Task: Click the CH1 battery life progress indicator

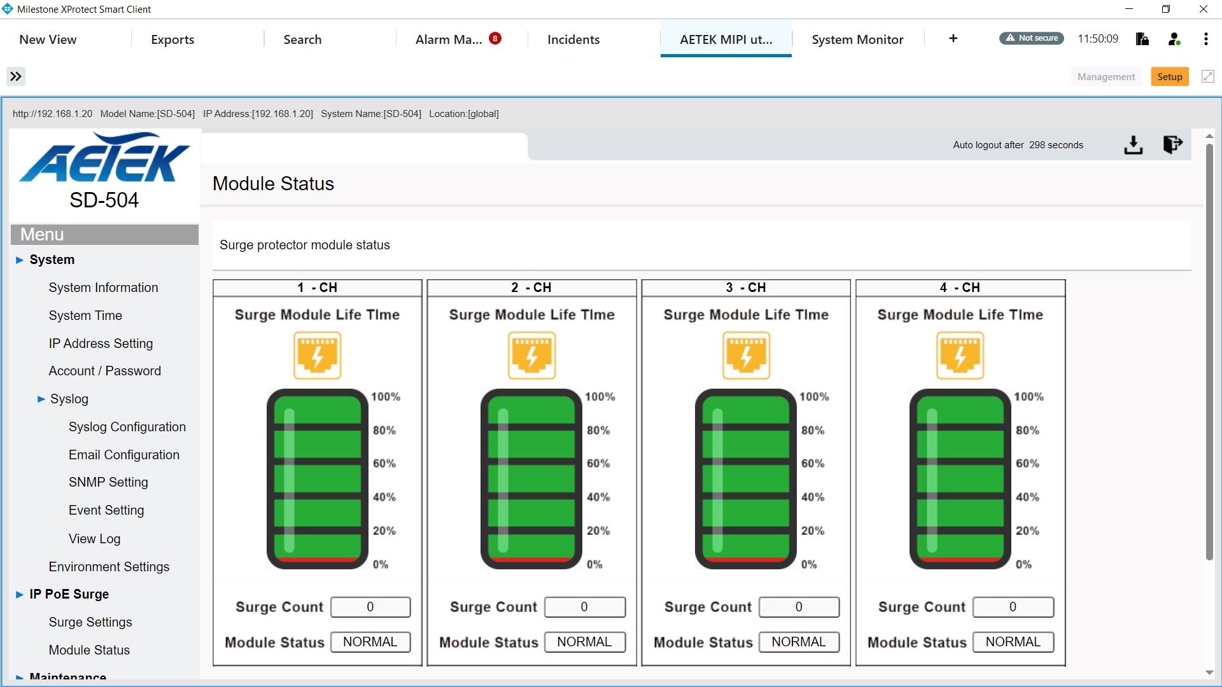Action: (316, 478)
